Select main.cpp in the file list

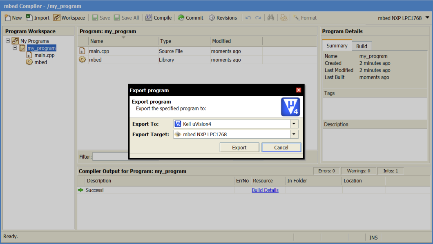pos(99,51)
